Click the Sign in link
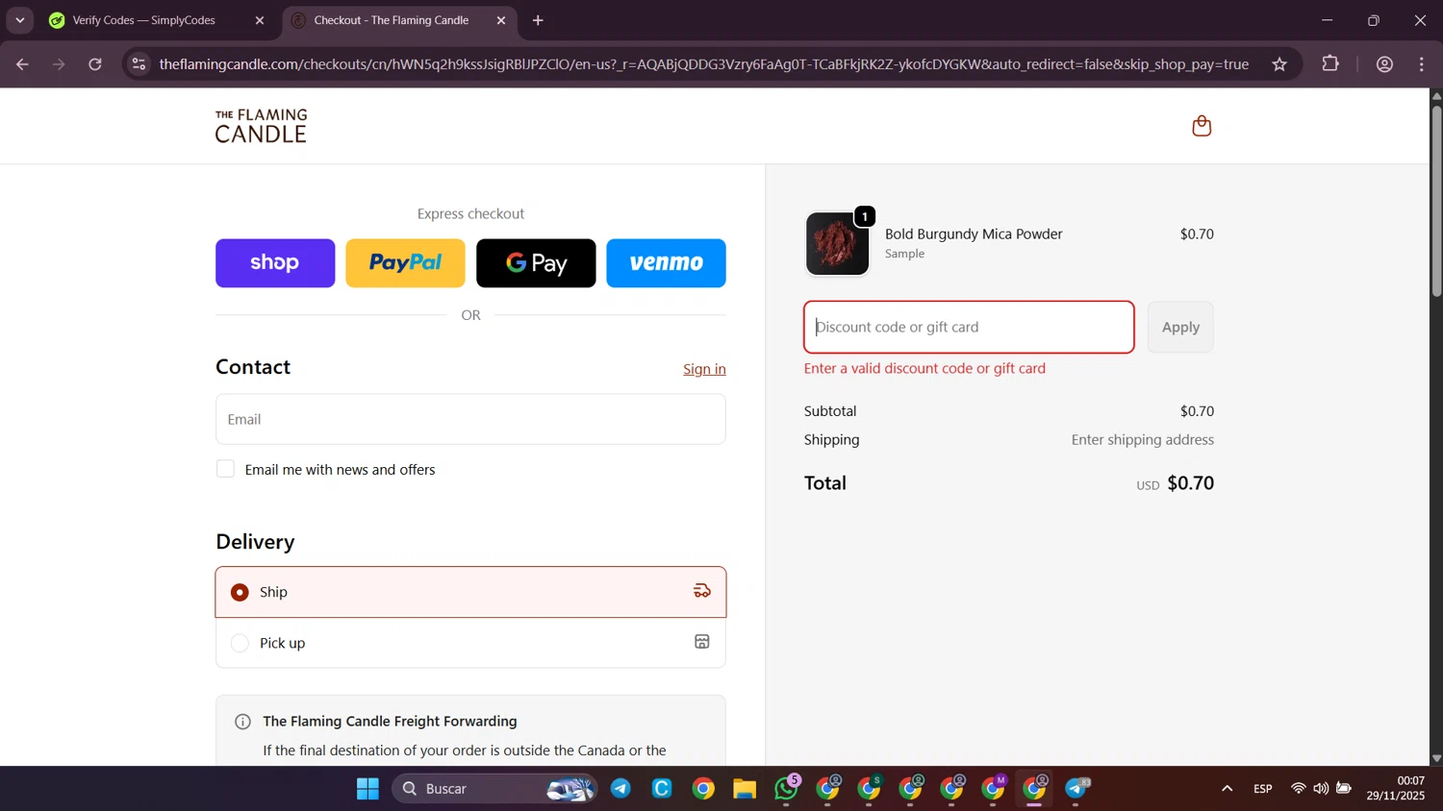This screenshot has height=811, width=1443. click(704, 369)
